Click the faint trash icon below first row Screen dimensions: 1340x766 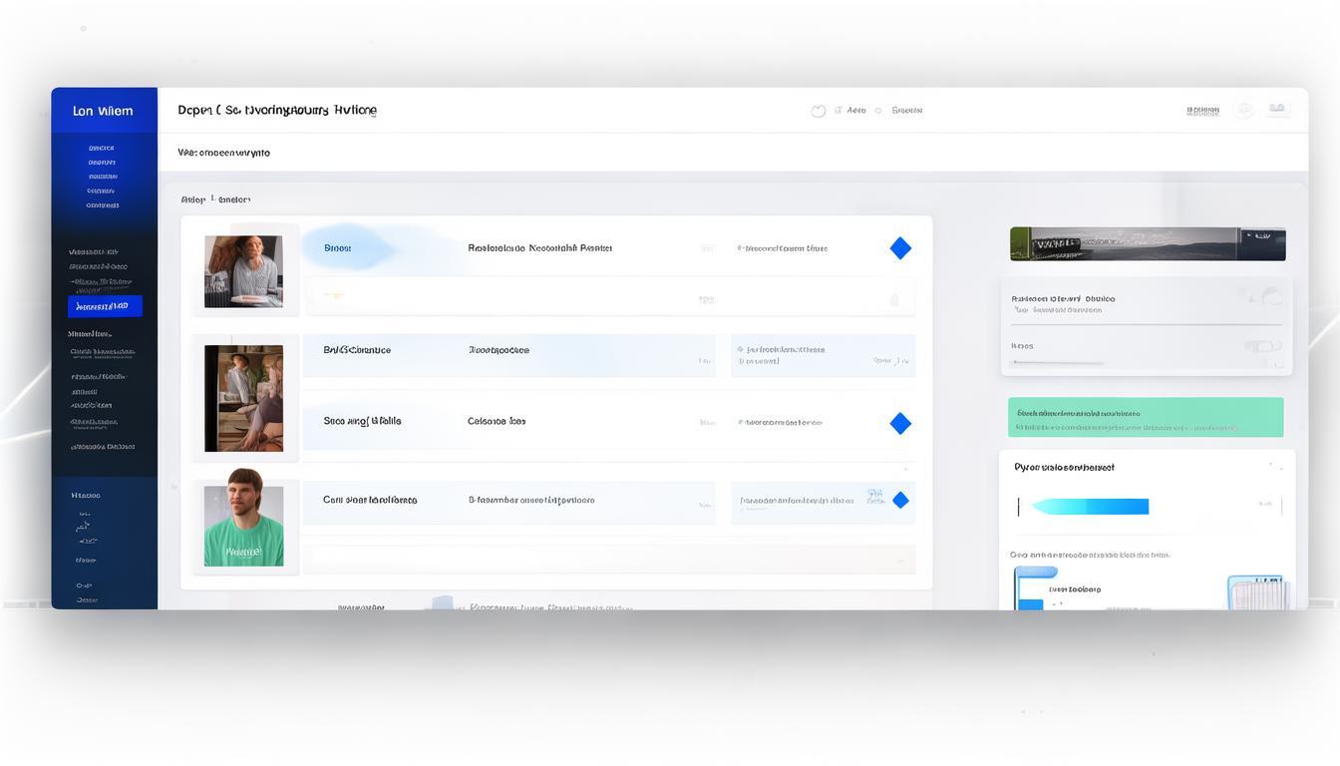(x=894, y=299)
